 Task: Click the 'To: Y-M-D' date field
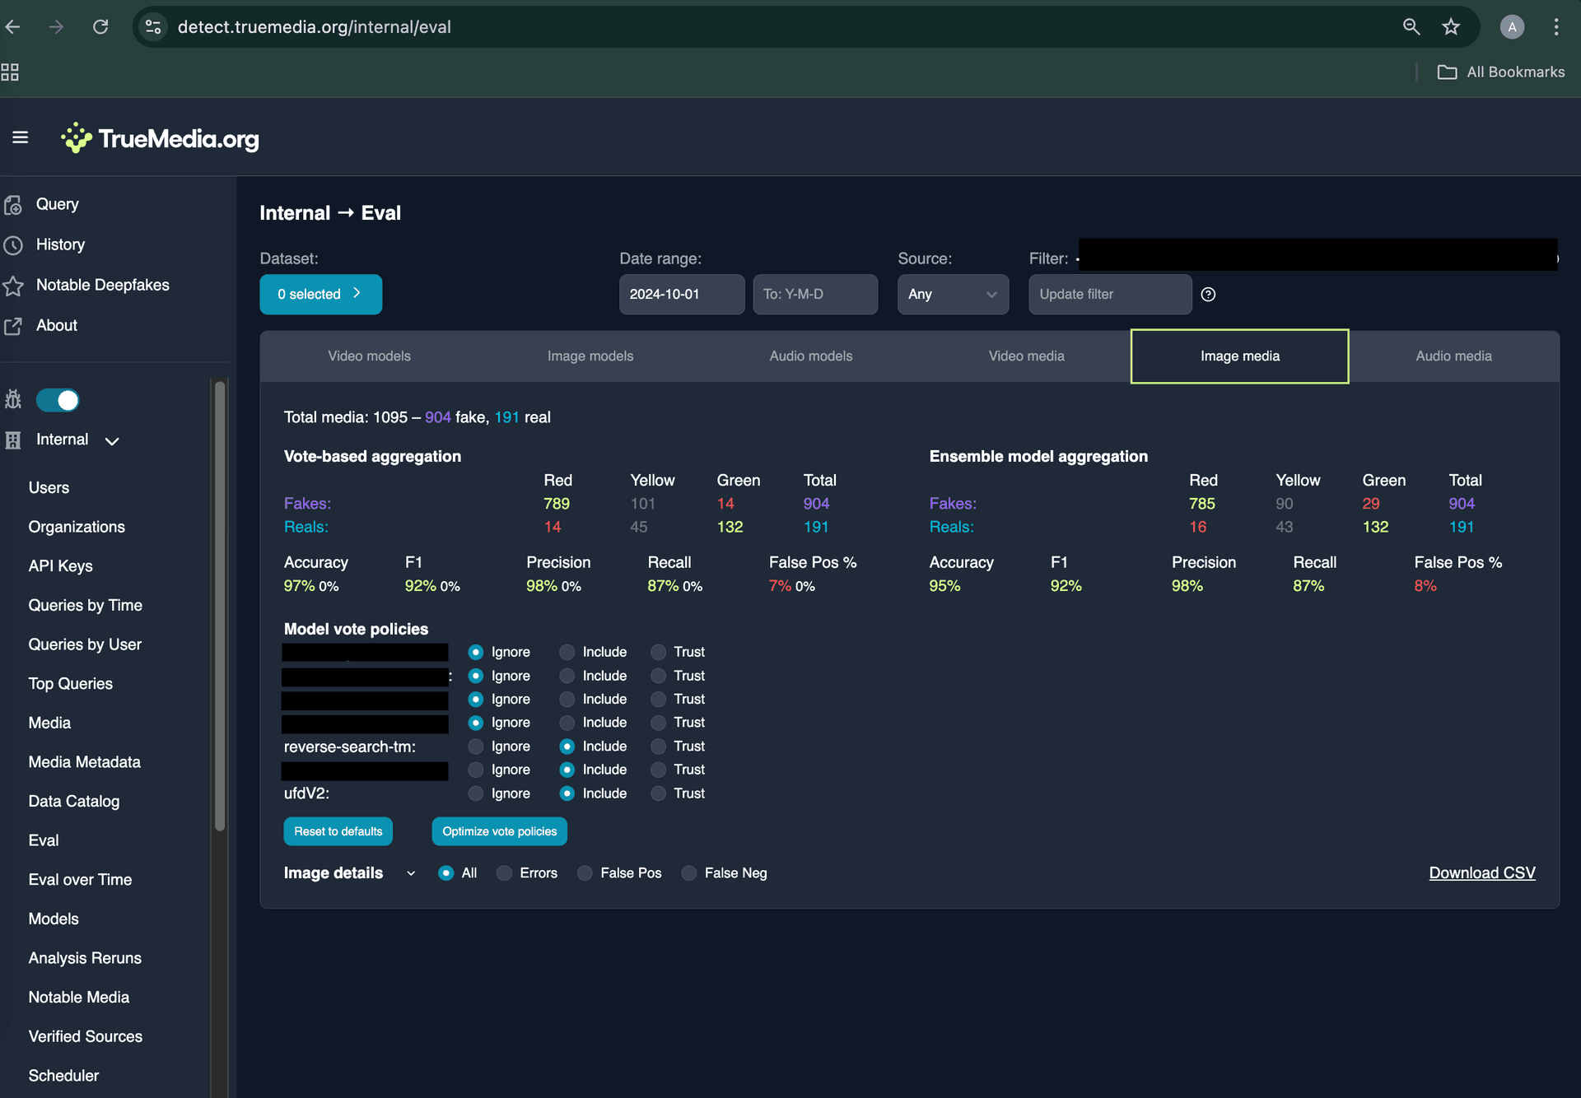tap(815, 294)
